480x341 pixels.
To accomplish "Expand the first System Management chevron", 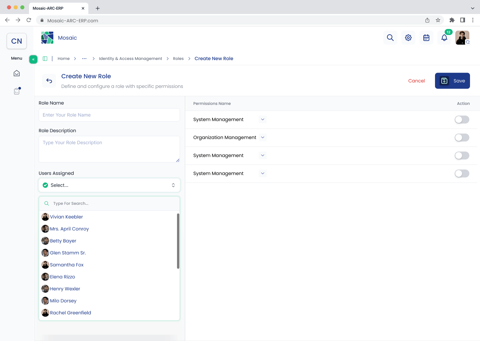I will (x=263, y=119).
